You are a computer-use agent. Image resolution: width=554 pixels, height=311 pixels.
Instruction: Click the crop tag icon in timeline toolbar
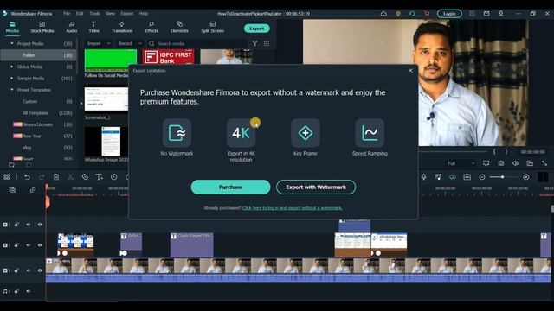tap(85, 177)
